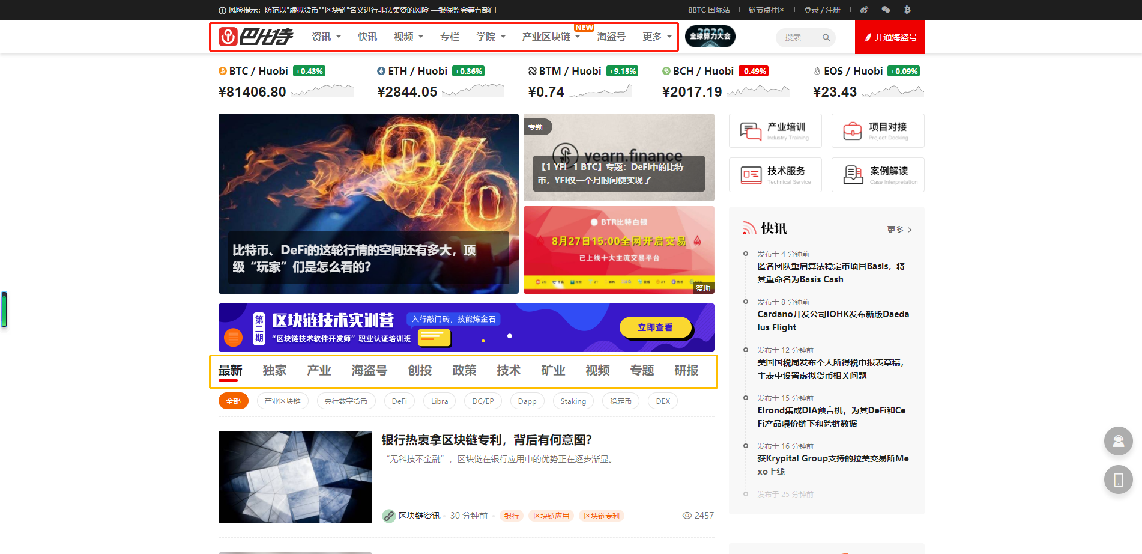Open the 登录 / 注册 link
Image resolution: width=1142 pixels, height=554 pixels.
[x=822, y=10]
